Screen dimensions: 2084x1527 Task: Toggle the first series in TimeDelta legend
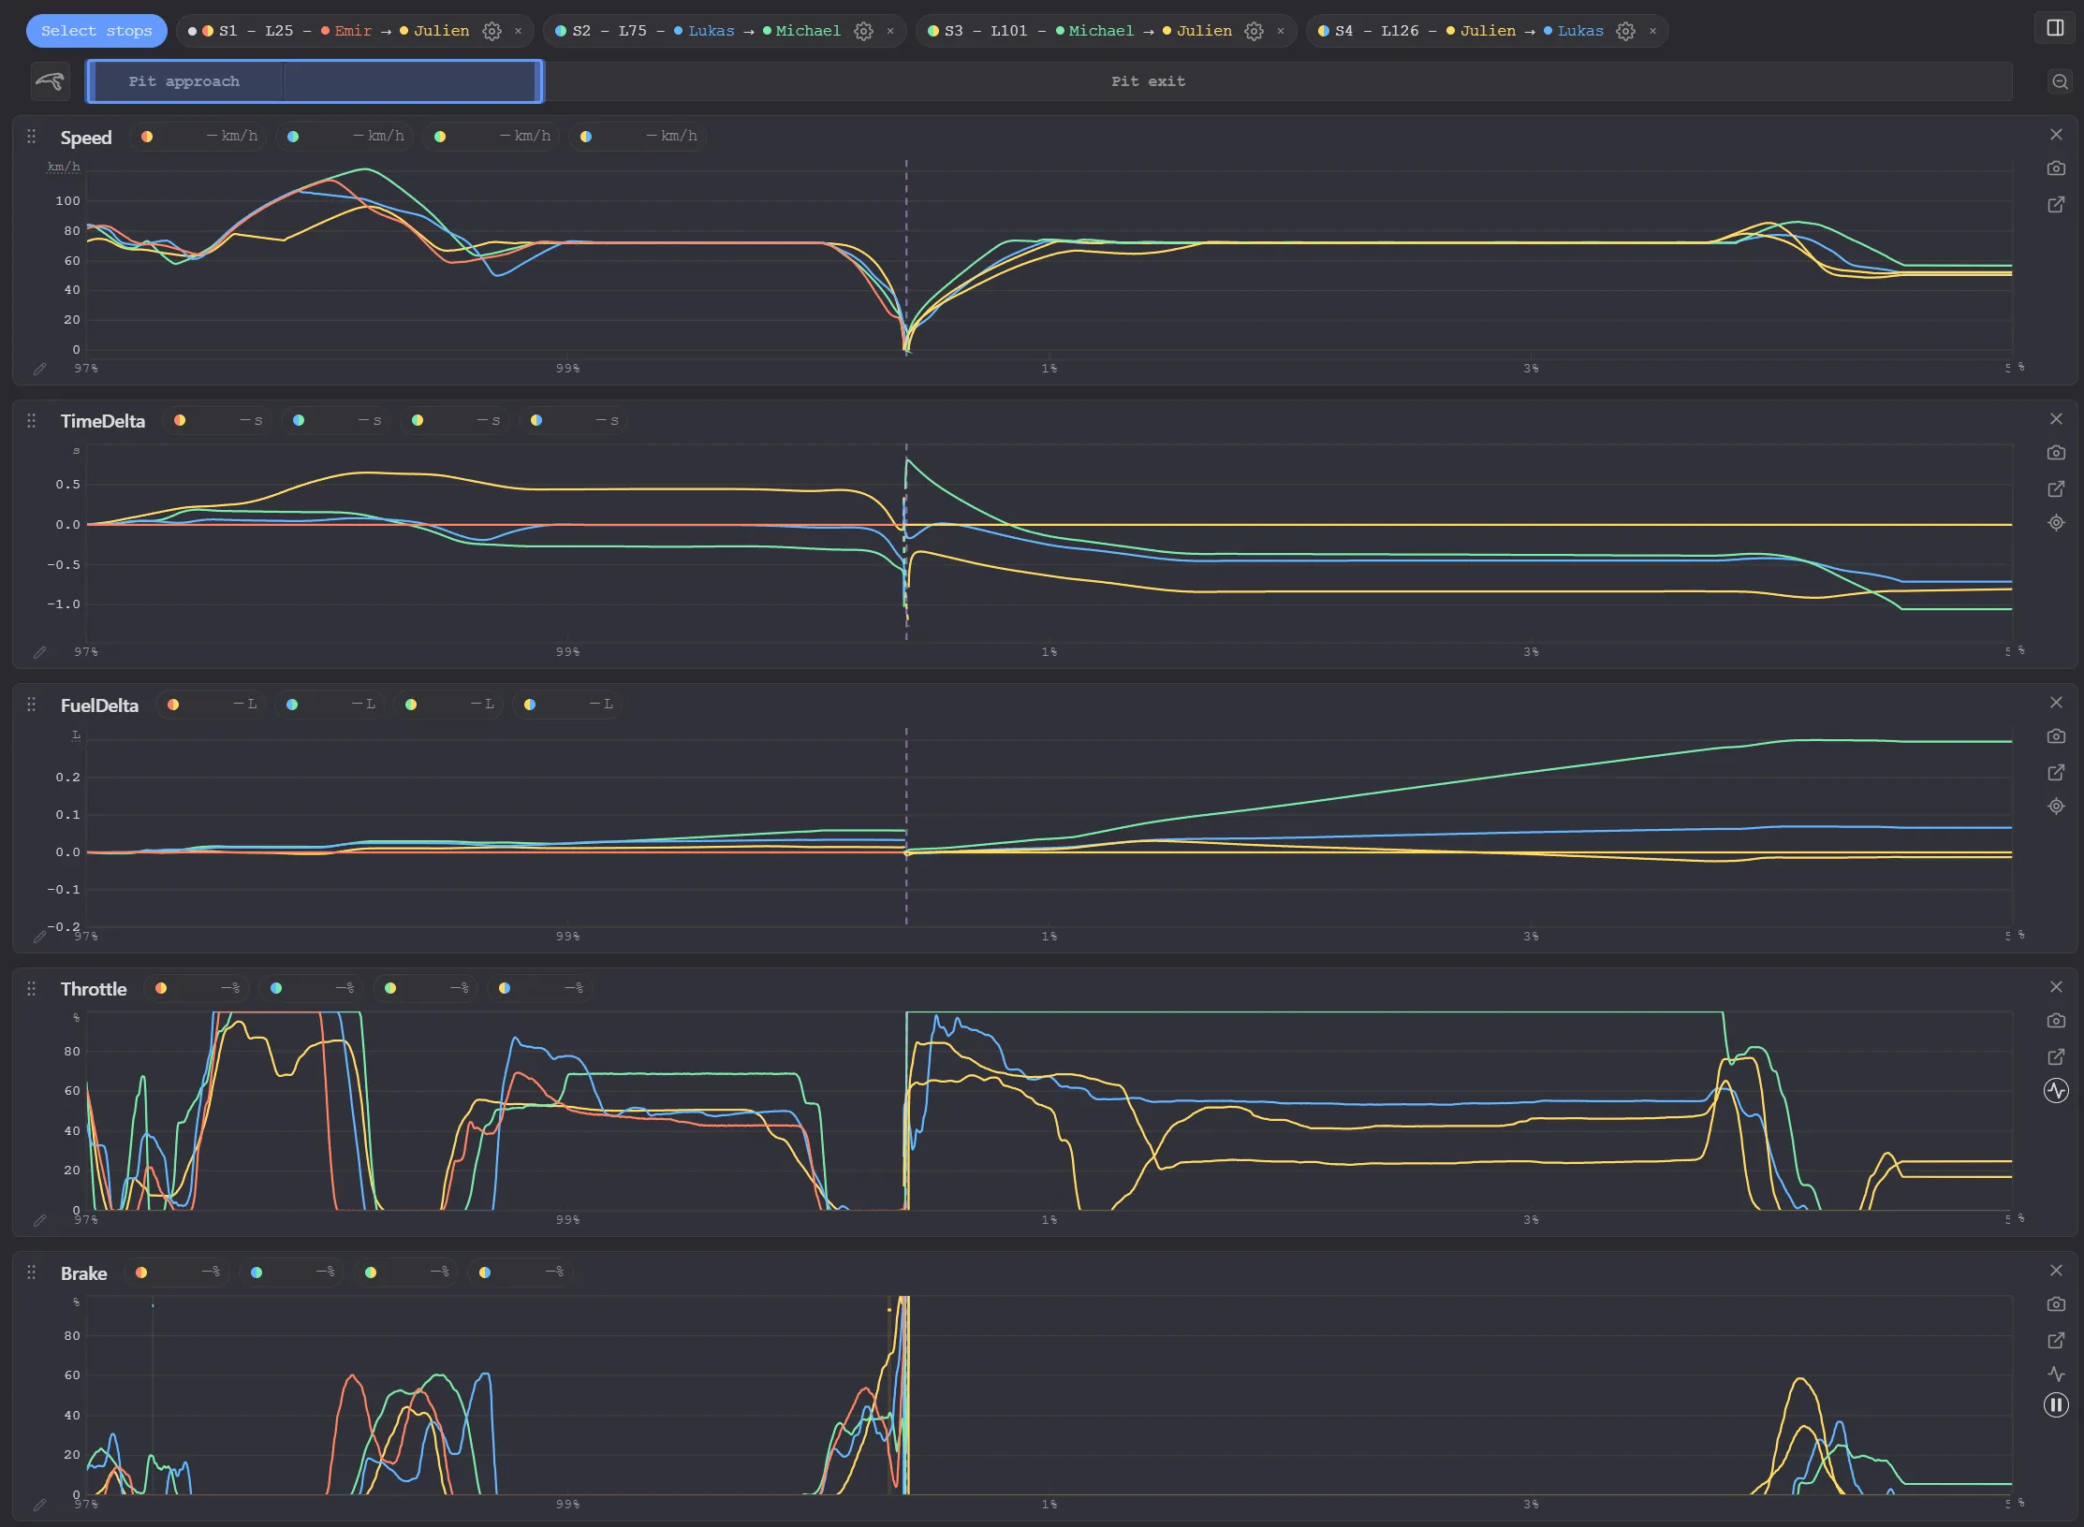point(218,421)
